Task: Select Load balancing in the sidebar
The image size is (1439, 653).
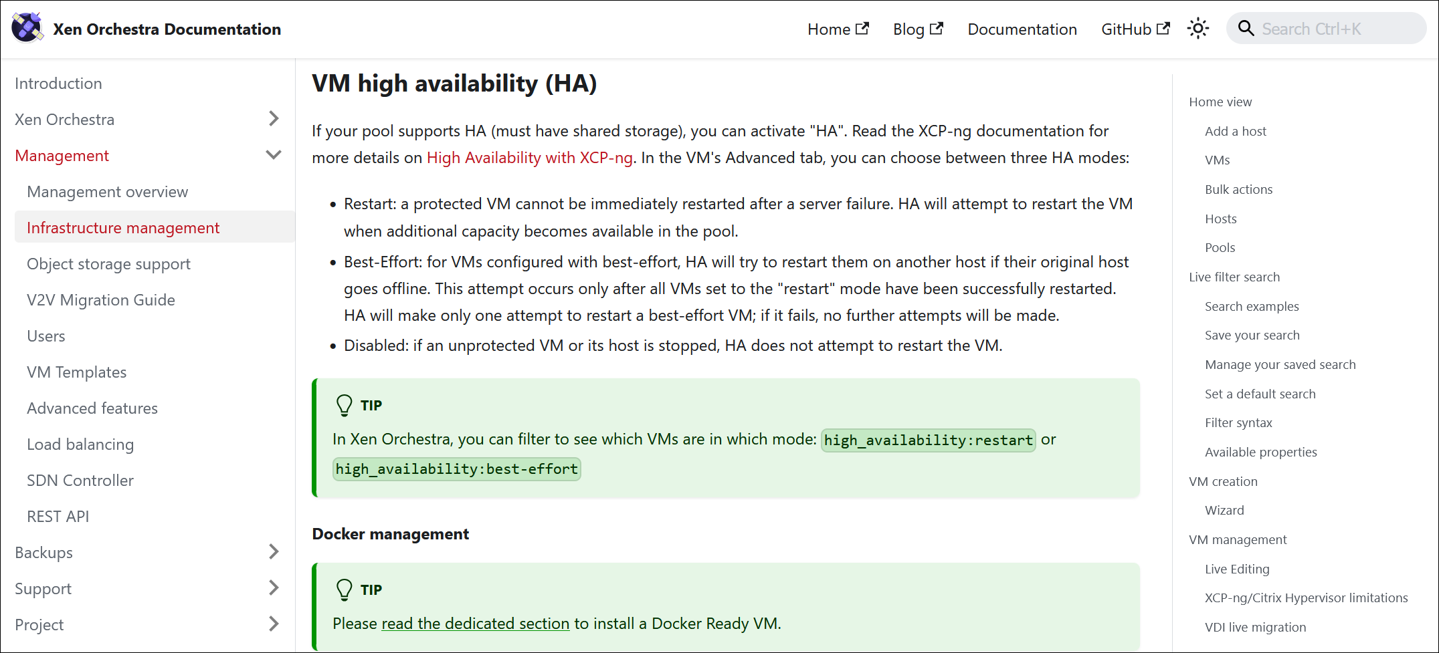Action: [x=80, y=444]
